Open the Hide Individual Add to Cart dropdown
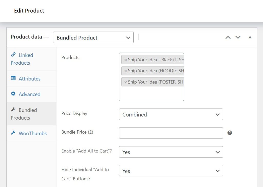This screenshot has width=263, height=187. [171, 171]
